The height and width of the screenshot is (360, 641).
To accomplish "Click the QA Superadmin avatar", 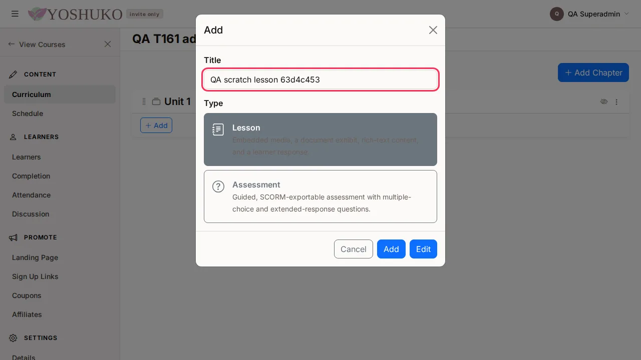I will (x=557, y=14).
